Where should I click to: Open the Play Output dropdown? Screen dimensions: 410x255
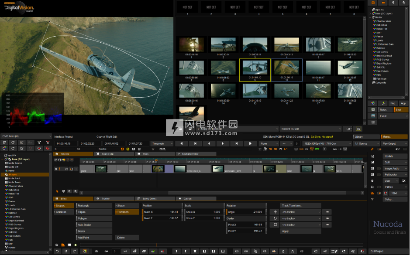[x=395, y=143]
